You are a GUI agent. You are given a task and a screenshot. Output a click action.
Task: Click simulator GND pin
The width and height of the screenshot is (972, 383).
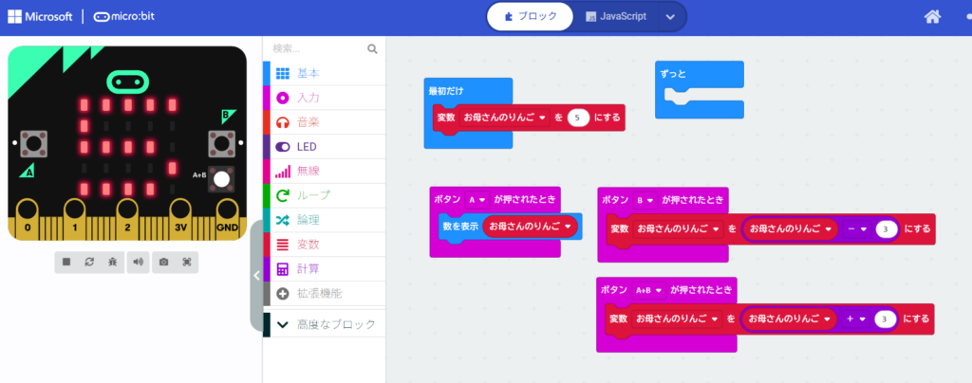228,218
